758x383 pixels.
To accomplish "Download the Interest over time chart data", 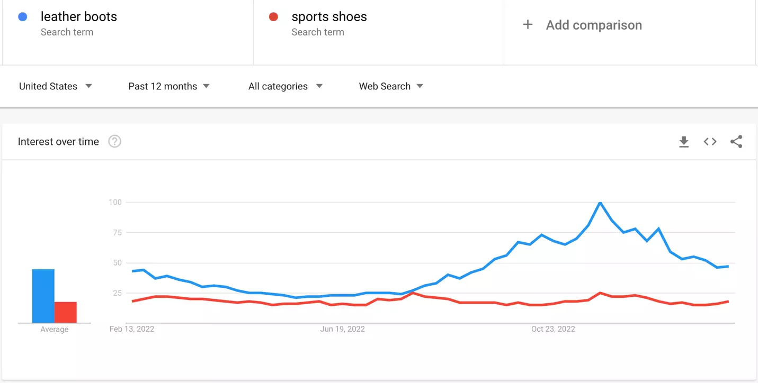I will click(684, 142).
